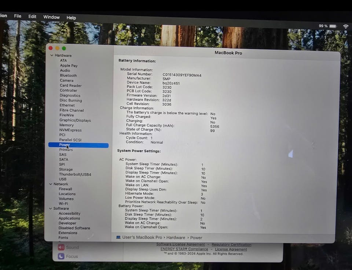This screenshot has height=270, width=352.
Task: Select Fonts under Software
Action: 63,237
